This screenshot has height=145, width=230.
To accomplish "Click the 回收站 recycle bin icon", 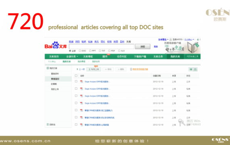I will pyautogui.click(x=48, y=124).
